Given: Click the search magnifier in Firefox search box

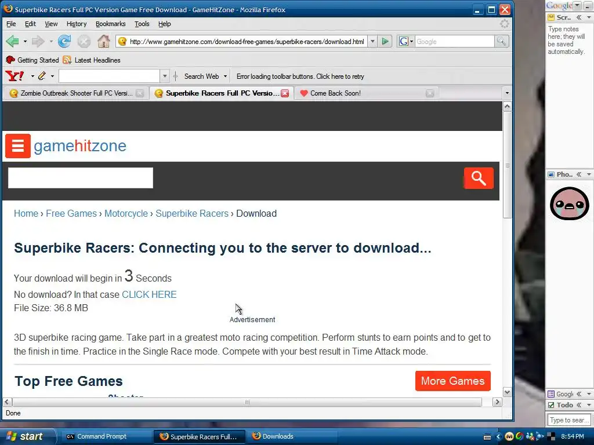Looking at the screenshot, I should (501, 41).
